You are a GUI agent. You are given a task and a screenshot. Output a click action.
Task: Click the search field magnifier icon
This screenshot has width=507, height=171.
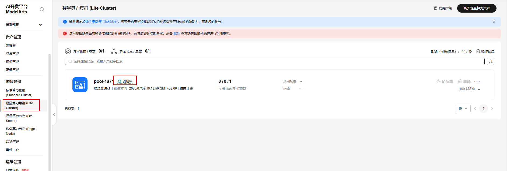[x=70, y=61]
